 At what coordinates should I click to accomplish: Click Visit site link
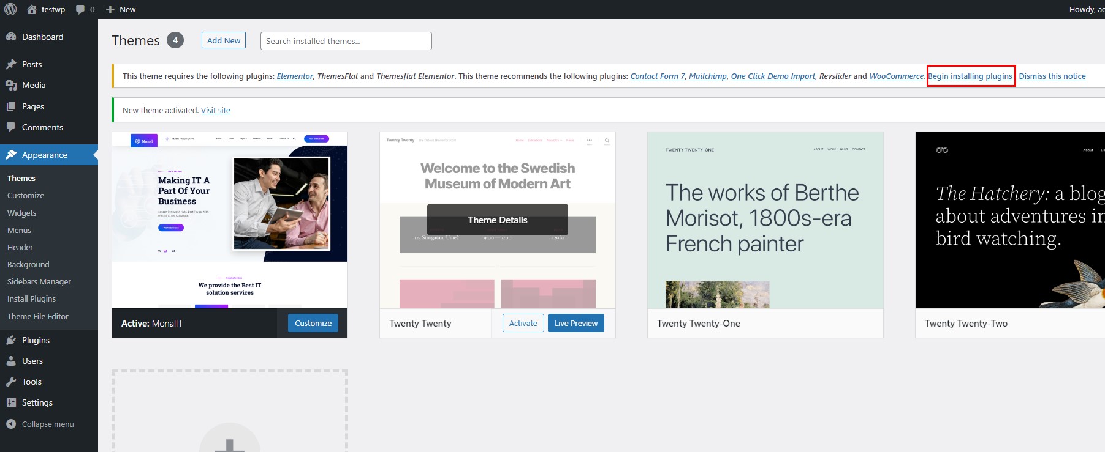point(216,110)
